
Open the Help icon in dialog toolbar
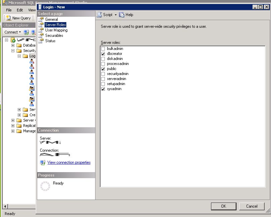tap(122, 15)
